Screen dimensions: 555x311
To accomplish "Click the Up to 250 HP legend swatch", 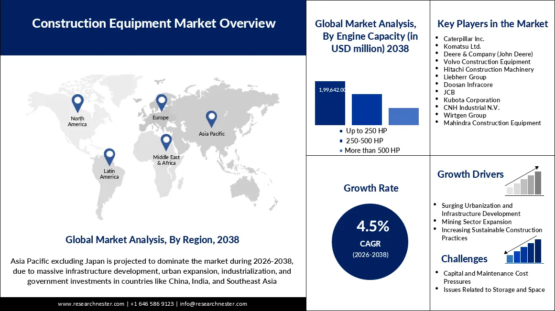I will pyautogui.click(x=341, y=131).
